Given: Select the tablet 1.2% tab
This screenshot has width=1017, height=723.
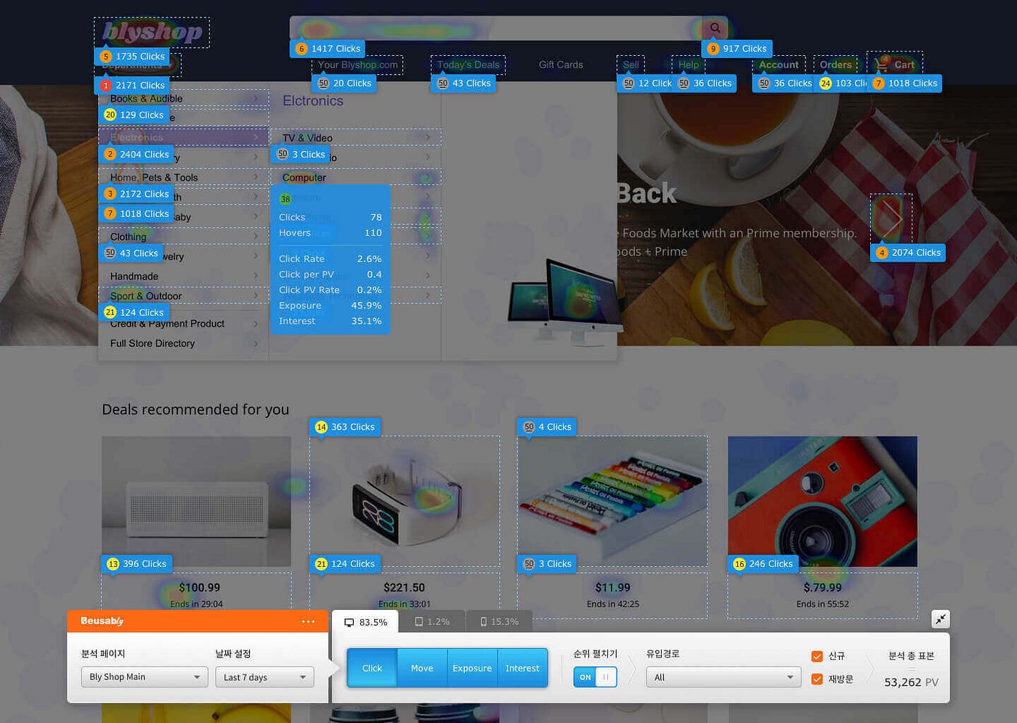Looking at the screenshot, I should point(432,622).
